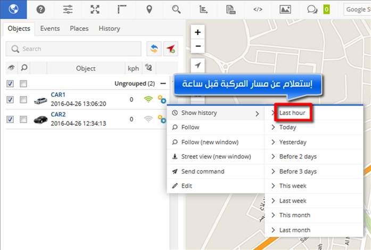Zoom out the map with minus button
Screen dimensions: 371x250
pos(198,46)
